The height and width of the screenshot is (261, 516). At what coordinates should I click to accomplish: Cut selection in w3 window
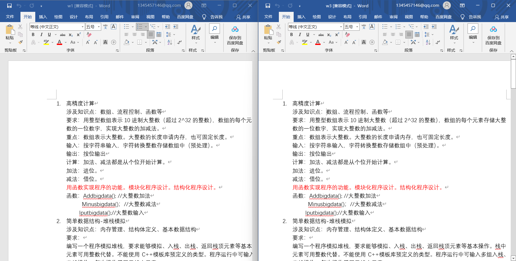pos(279,27)
